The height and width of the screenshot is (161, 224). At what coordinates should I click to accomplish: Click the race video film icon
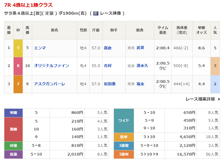(96, 13)
